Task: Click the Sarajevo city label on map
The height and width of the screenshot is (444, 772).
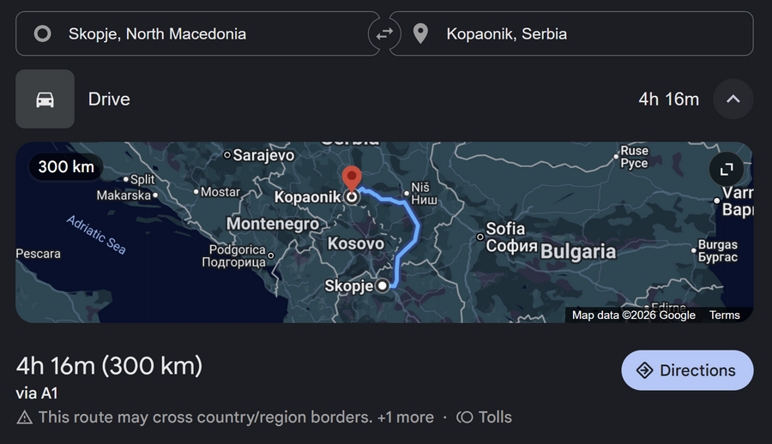Action: click(x=263, y=155)
